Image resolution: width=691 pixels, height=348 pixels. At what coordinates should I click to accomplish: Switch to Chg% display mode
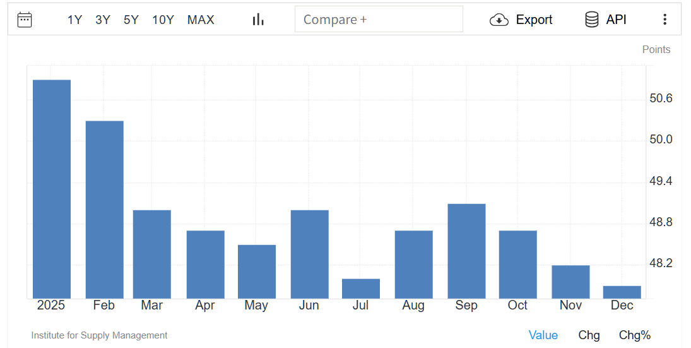634,335
